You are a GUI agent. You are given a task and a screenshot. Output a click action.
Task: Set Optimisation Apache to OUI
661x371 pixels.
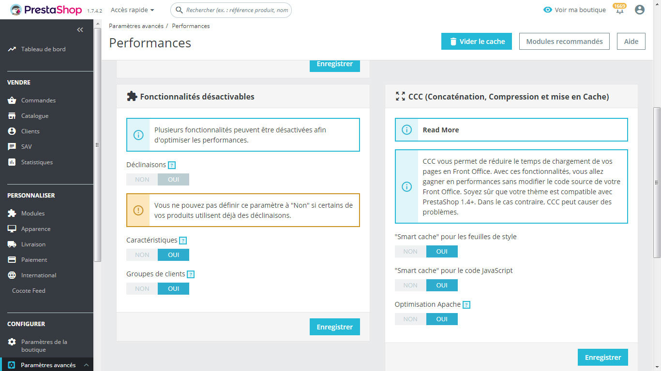tap(442, 319)
